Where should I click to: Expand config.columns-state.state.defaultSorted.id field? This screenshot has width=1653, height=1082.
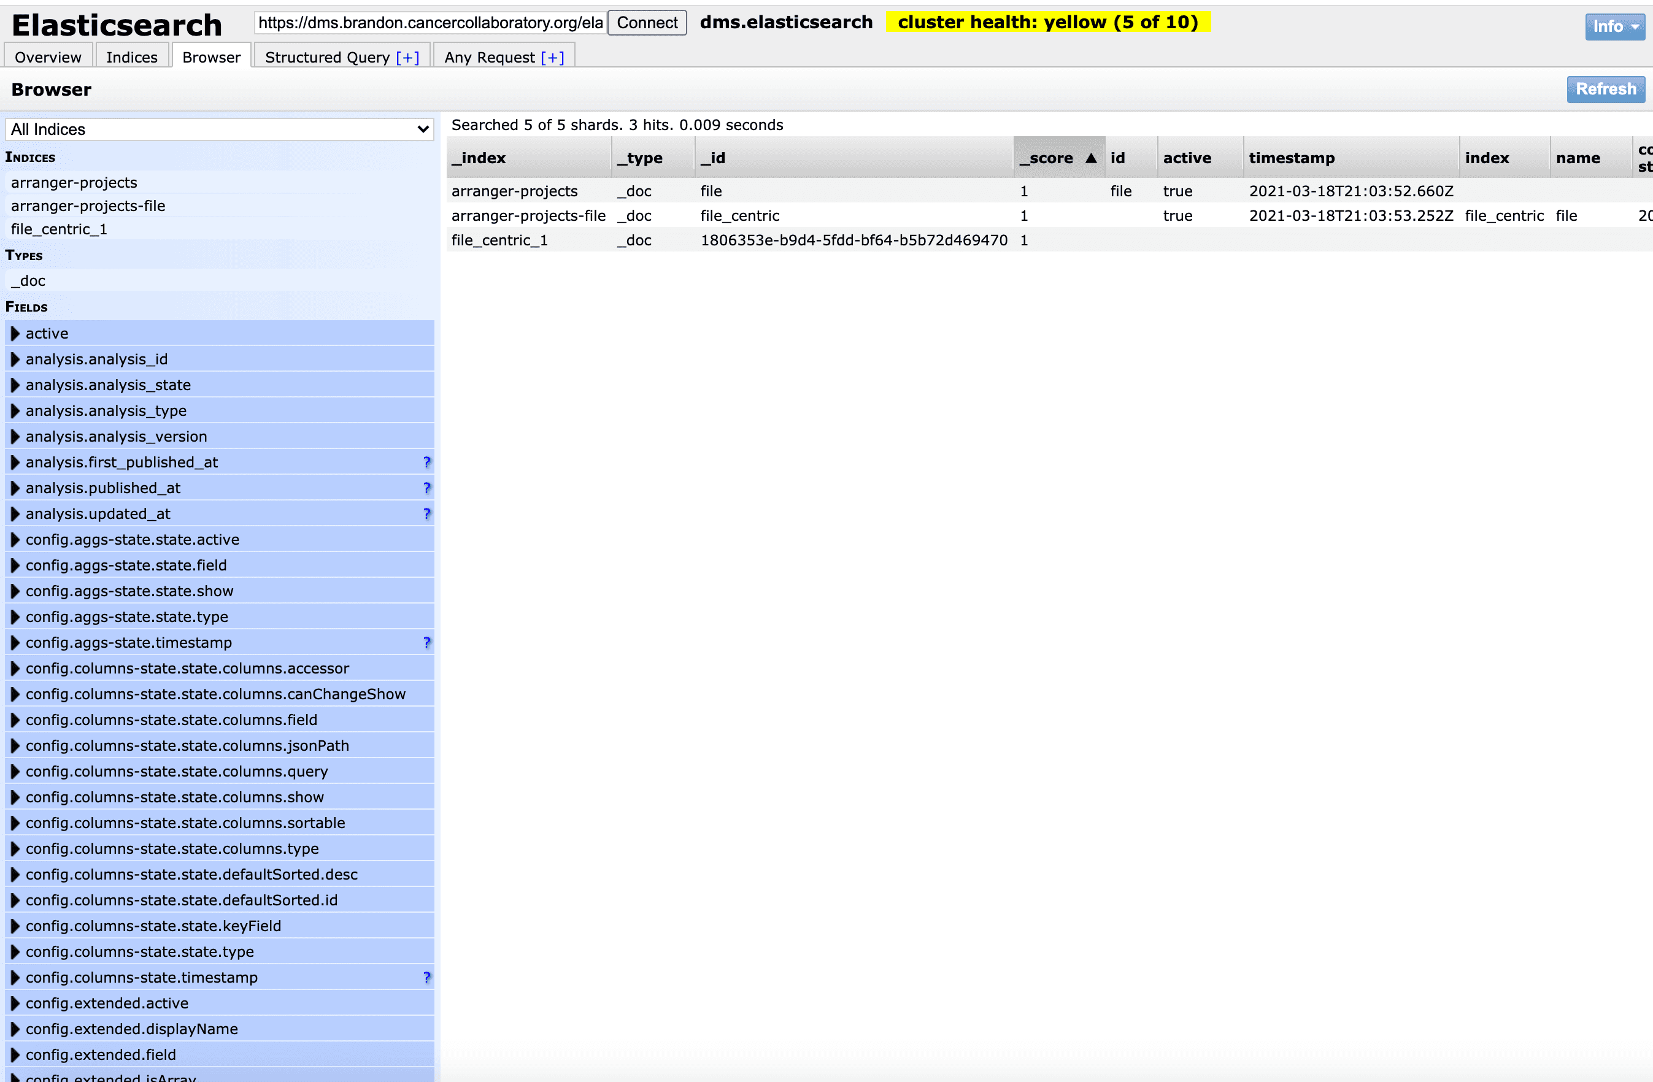pyautogui.click(x=15, y=900)
